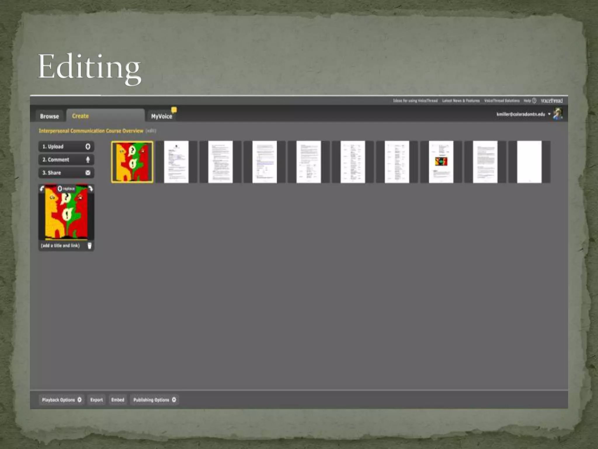Click the Share envelope icon

[x=88, y=173]
